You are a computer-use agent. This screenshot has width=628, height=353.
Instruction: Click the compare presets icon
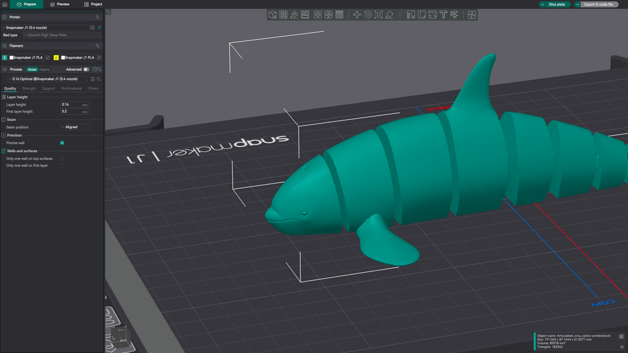(x=99, y=69)
